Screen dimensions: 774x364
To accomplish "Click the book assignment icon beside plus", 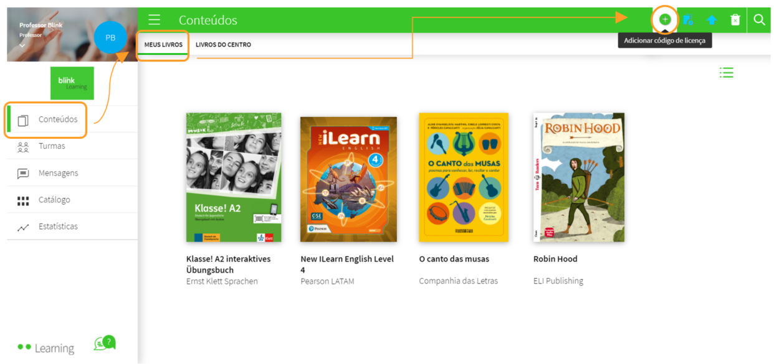I will coord(688,20).
